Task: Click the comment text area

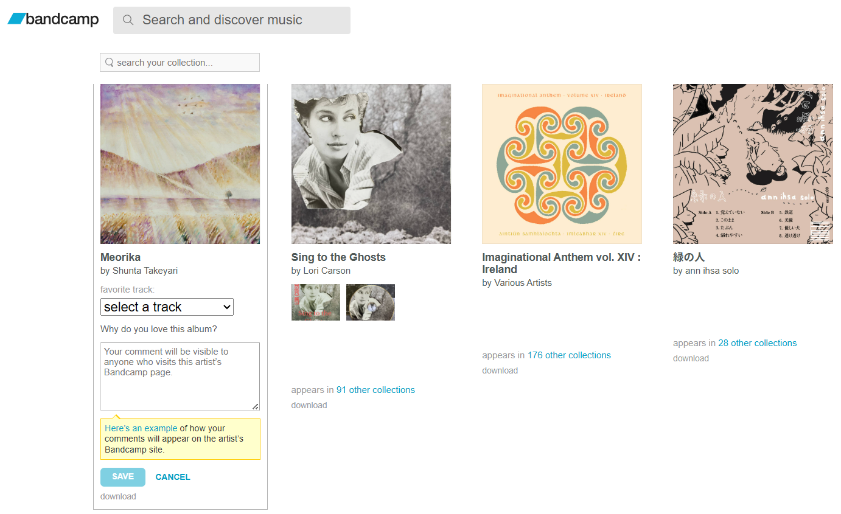Action: coord(180,377)
